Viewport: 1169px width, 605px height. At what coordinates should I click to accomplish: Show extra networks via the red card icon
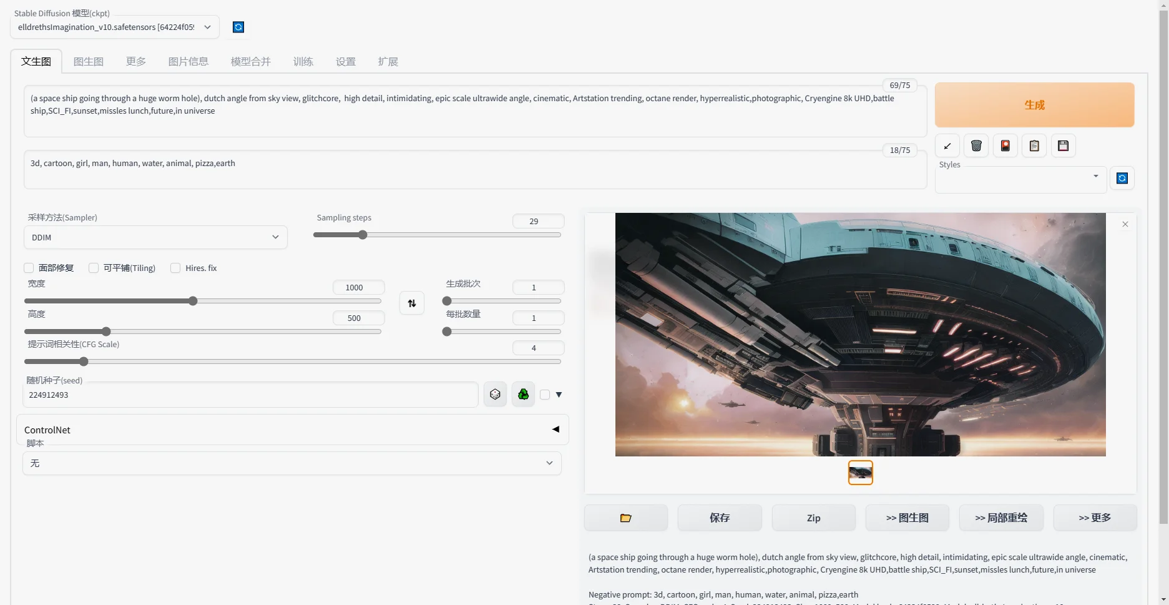[1005, 146]
